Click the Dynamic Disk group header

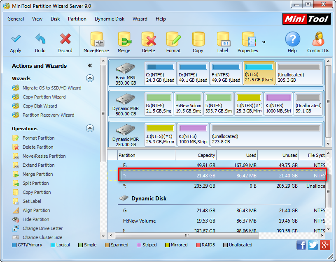(x=149, y=198)
